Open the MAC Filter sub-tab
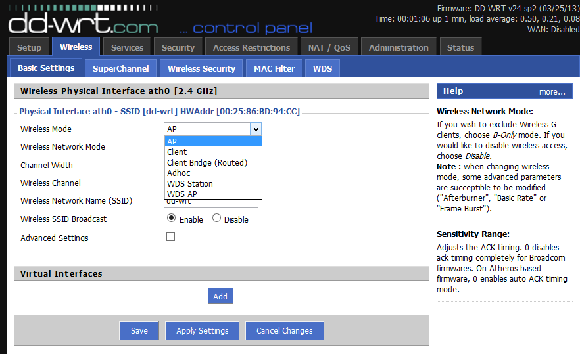Image resolution: width=580 pixels, height=354 pixels. 274,68
